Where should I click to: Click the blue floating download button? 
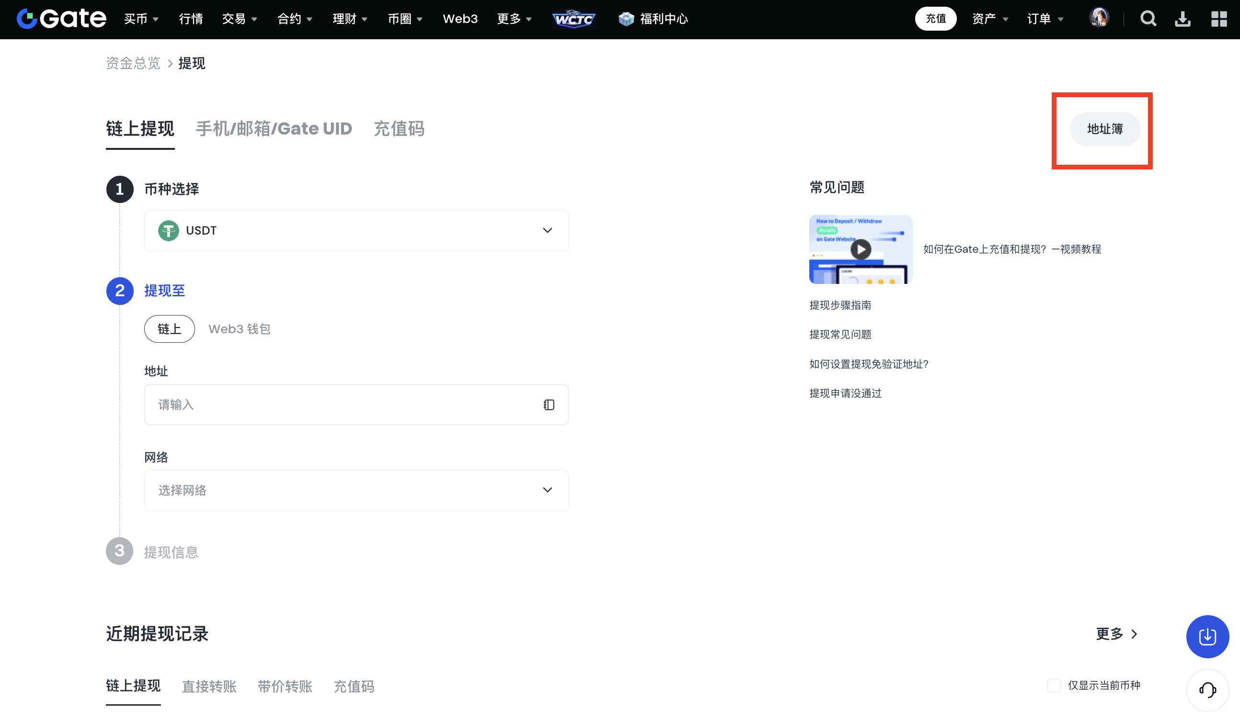tap(1207, 636)
